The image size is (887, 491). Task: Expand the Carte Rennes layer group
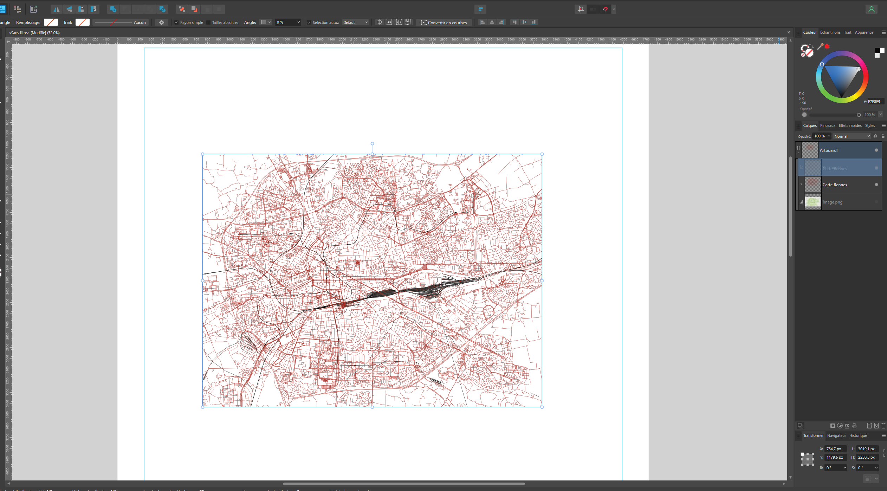click(x=801, y=185)
